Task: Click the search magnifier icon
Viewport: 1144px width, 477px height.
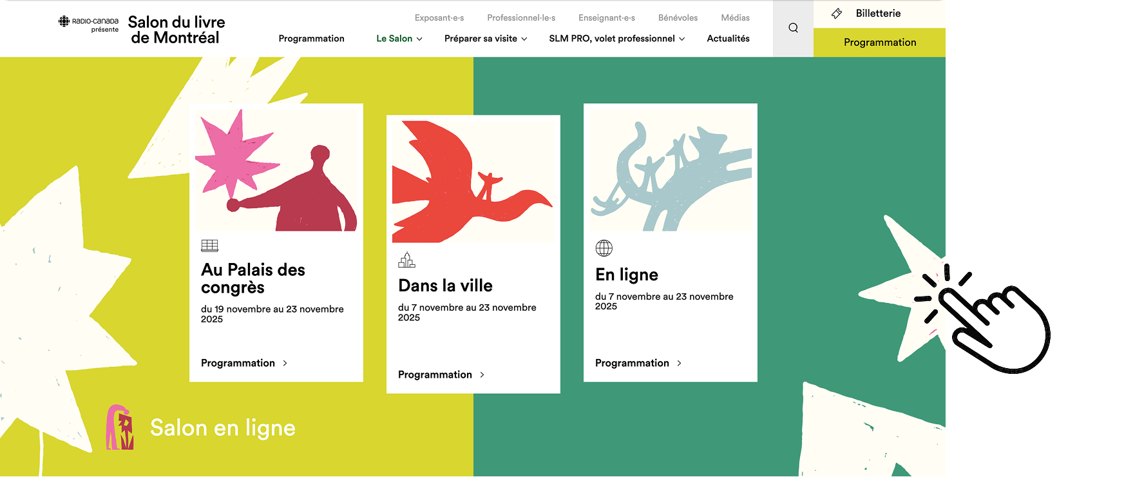Action: coord(793,28)
